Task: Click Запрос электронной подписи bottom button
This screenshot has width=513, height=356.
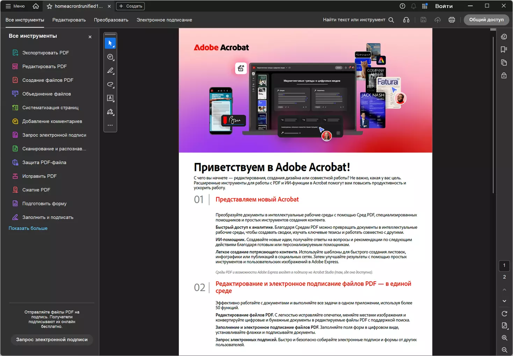Action: tap(52, 340)
